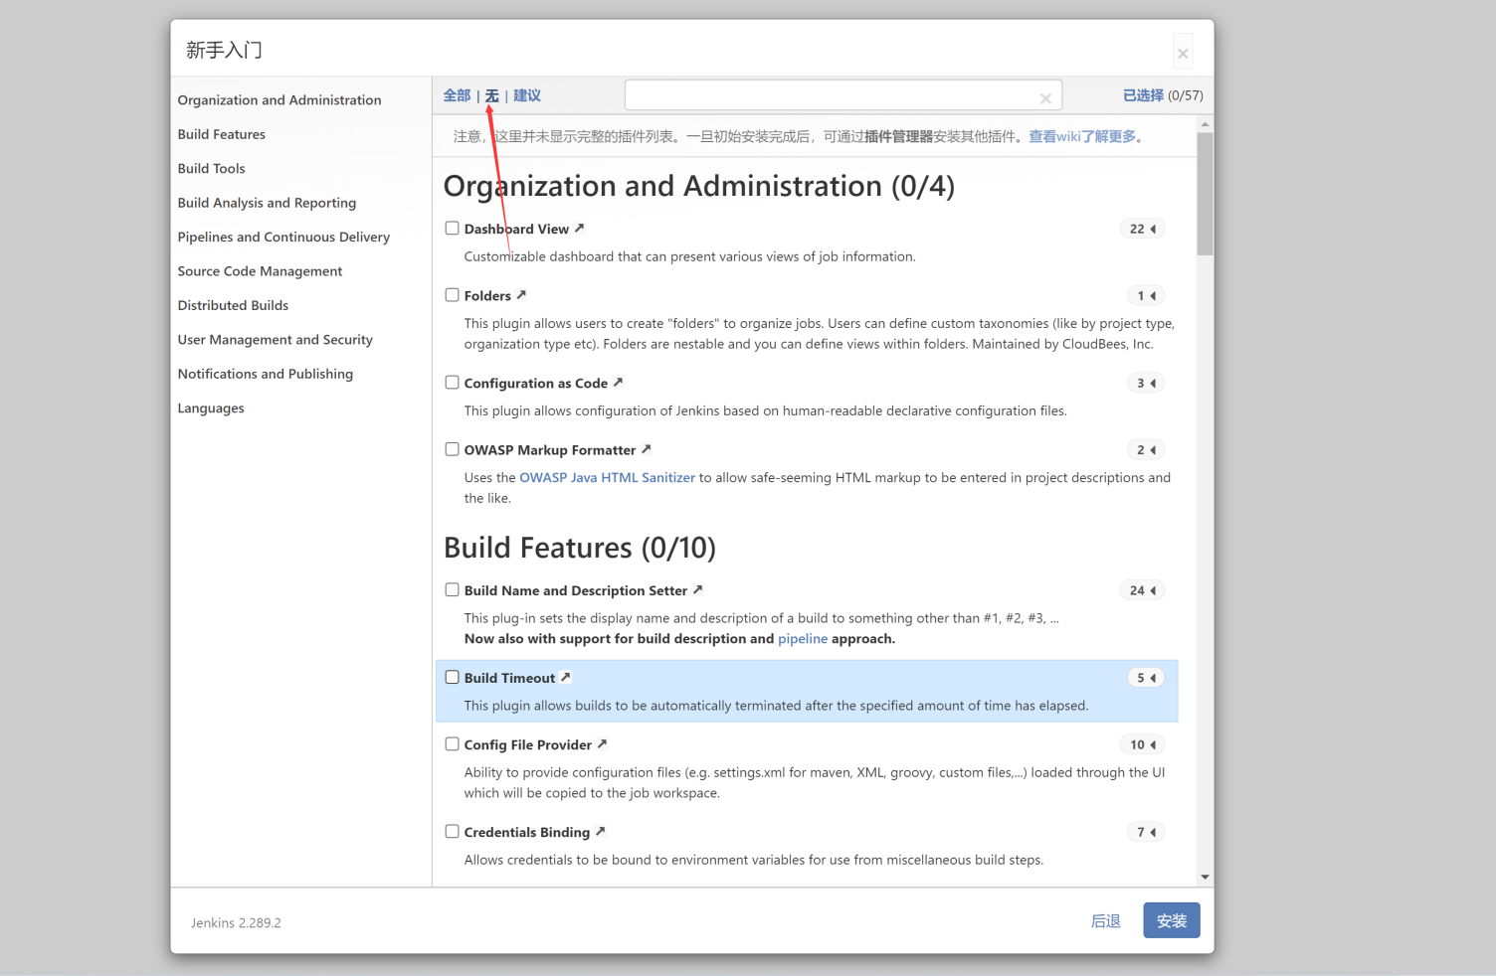Screen dimensions: 1496x976
Task: Enable the Folders plugin checkbox
Action: point(452,295)
